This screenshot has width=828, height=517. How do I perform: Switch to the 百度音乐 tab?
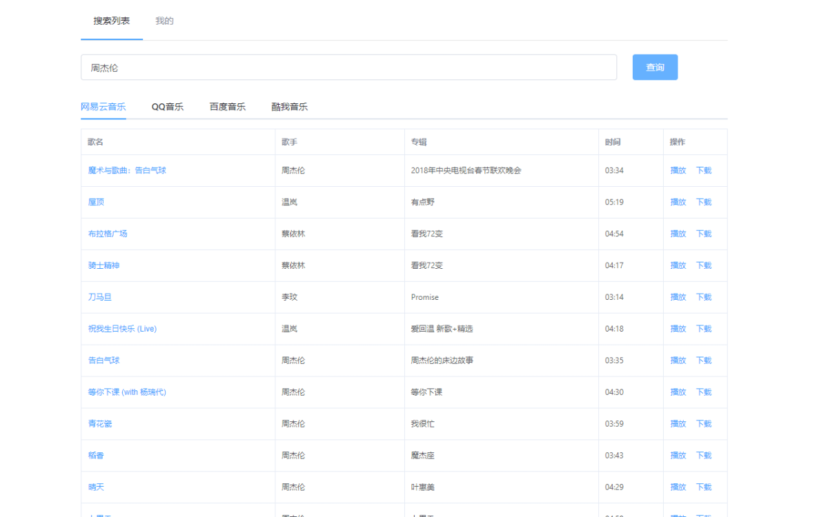tap(228, 107)
